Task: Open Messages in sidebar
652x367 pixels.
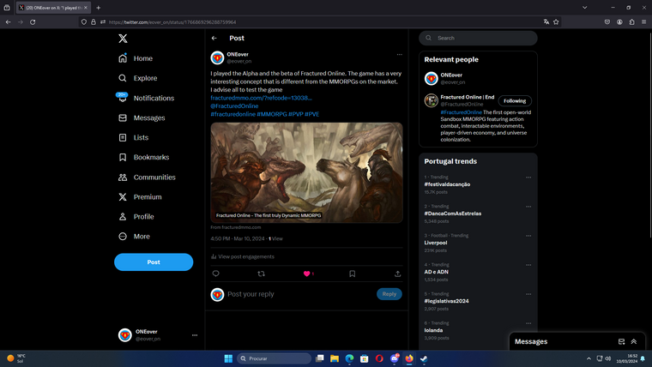Action: point(142,118)
